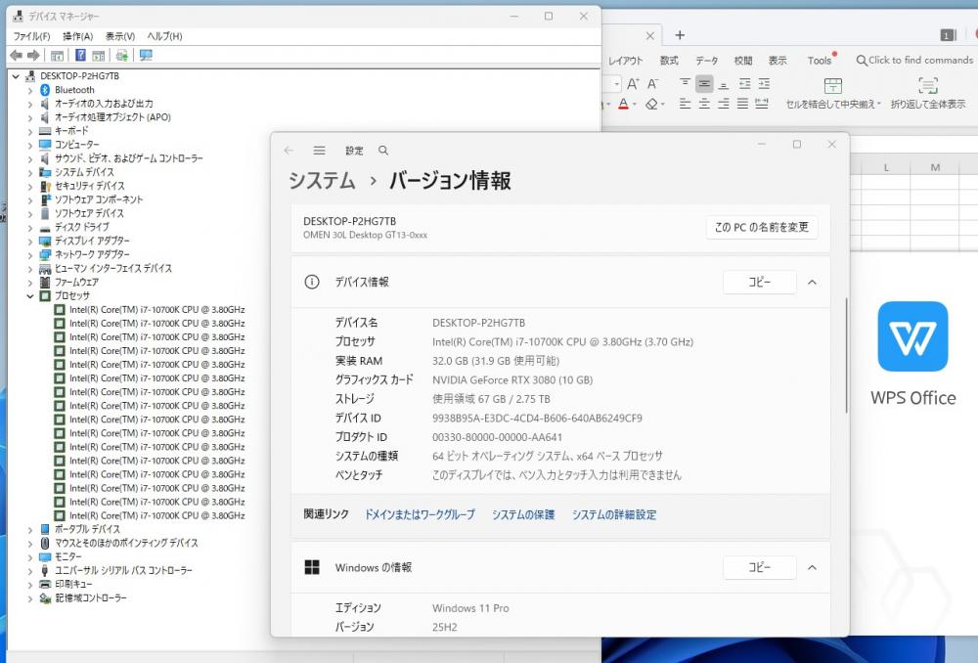Click Align Right icon in WPS ribbon
The width and height of the screenshot is (978, 663).
point(724,104)
